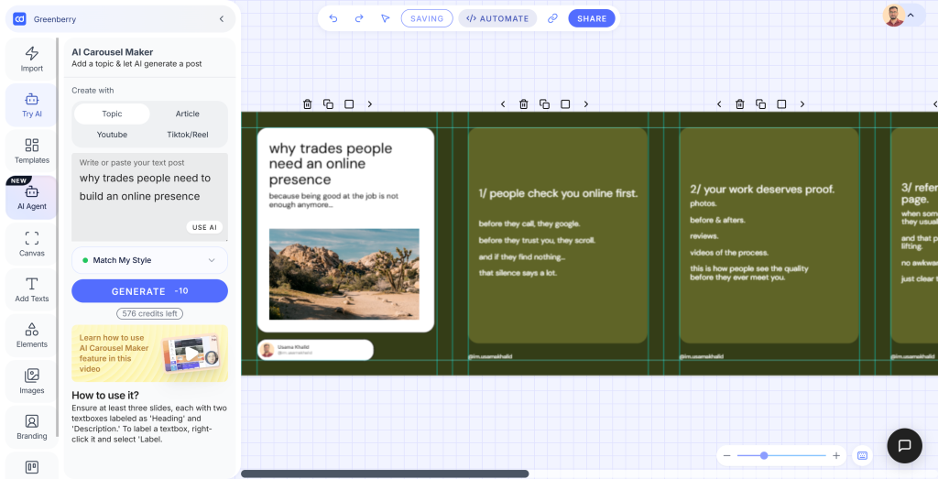Open the Canvas settings panel

click(x=32, y=244)
